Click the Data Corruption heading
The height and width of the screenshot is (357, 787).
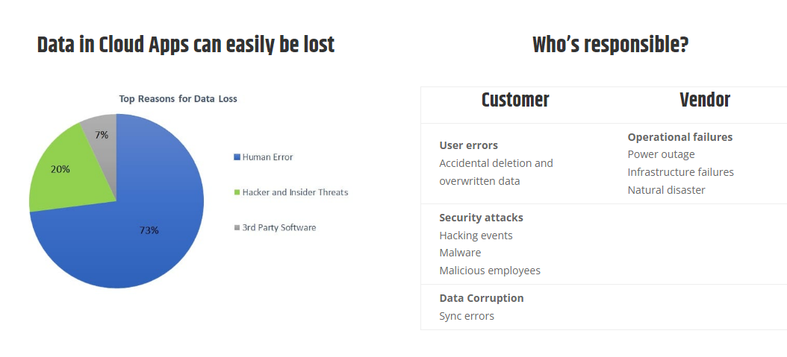[x=482, y=298]
